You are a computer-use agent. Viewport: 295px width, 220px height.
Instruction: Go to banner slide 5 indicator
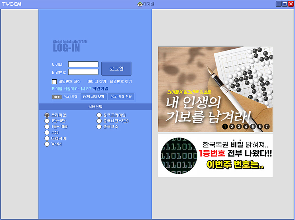point(253,127)
